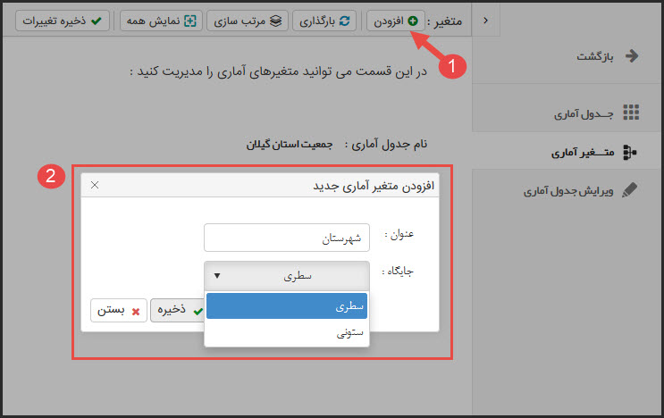Open the position (جایگاه) dropdown

pyautogui.click(x=286, y=276)
